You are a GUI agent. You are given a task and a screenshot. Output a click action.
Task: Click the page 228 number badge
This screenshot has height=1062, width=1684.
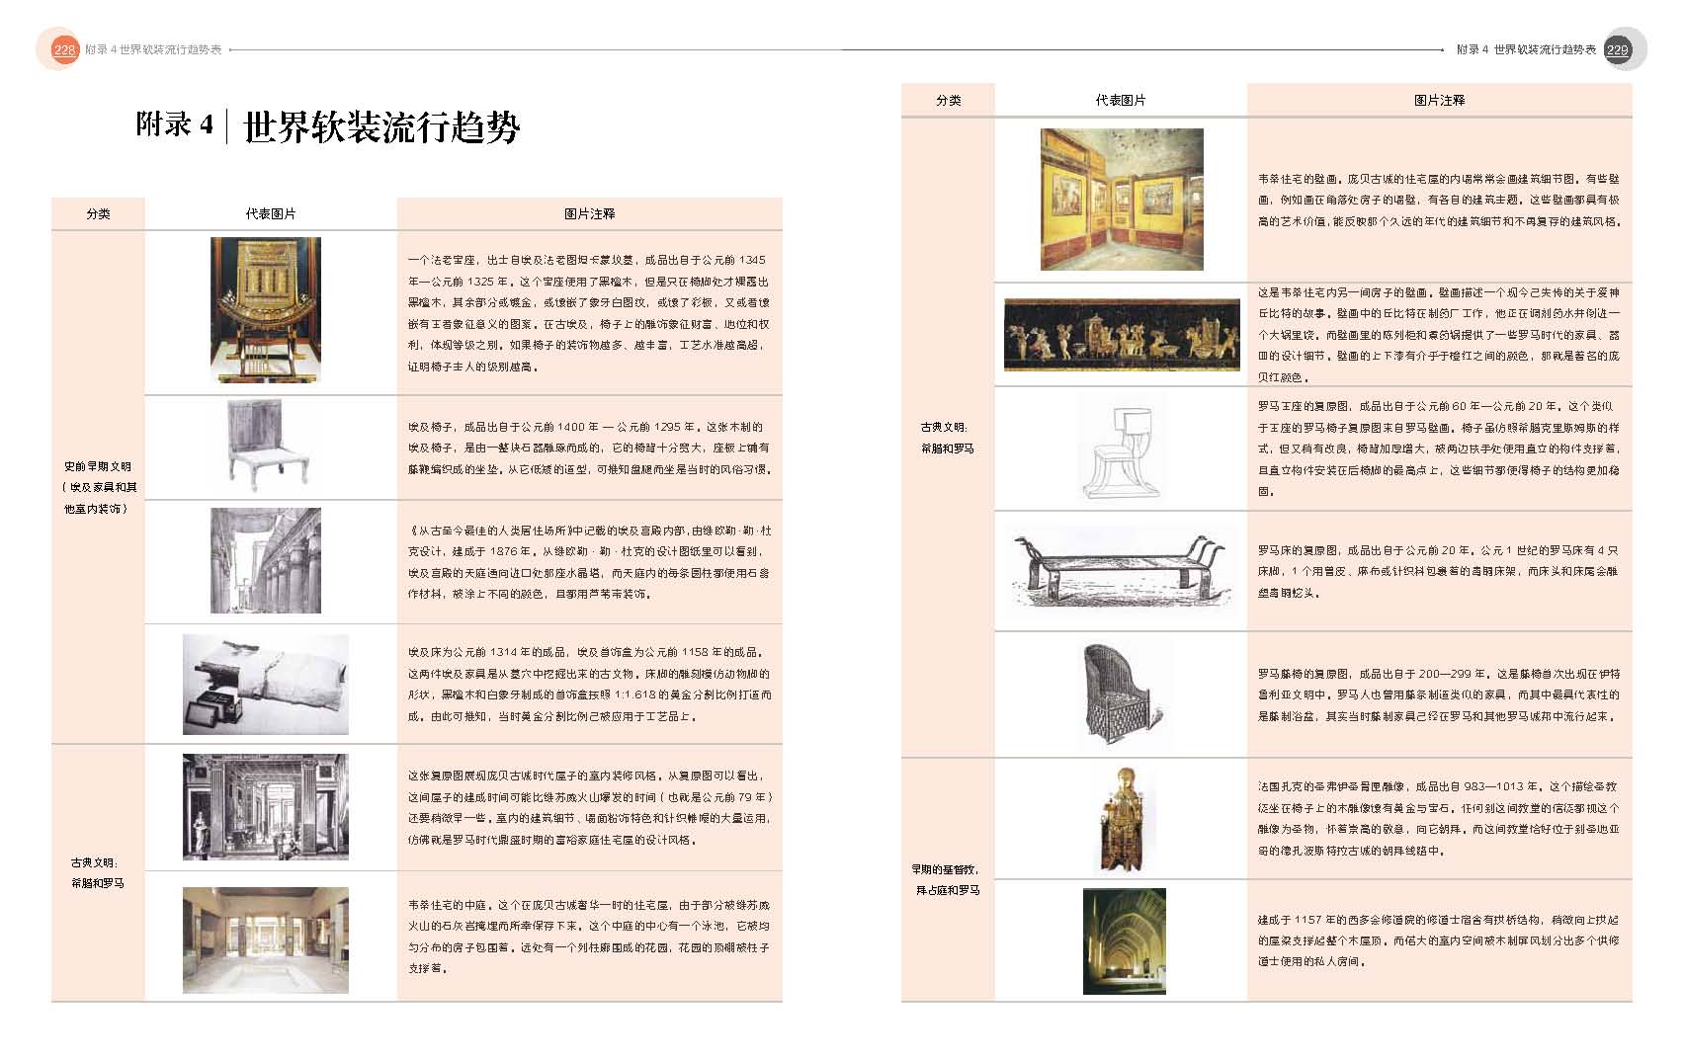tap(64, 49)
